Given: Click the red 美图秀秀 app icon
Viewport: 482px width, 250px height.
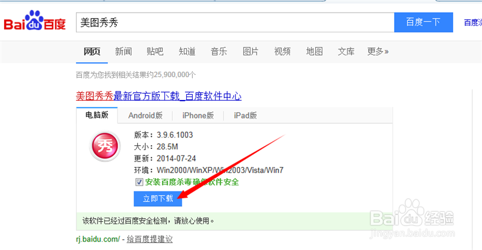Looking at the screenshot, I should point(105,146).
